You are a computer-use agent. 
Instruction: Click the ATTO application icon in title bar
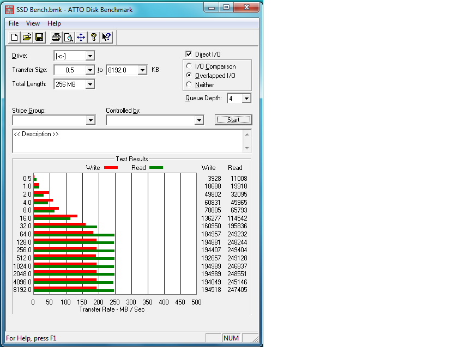pyautogui.click(x=9, y=10)
